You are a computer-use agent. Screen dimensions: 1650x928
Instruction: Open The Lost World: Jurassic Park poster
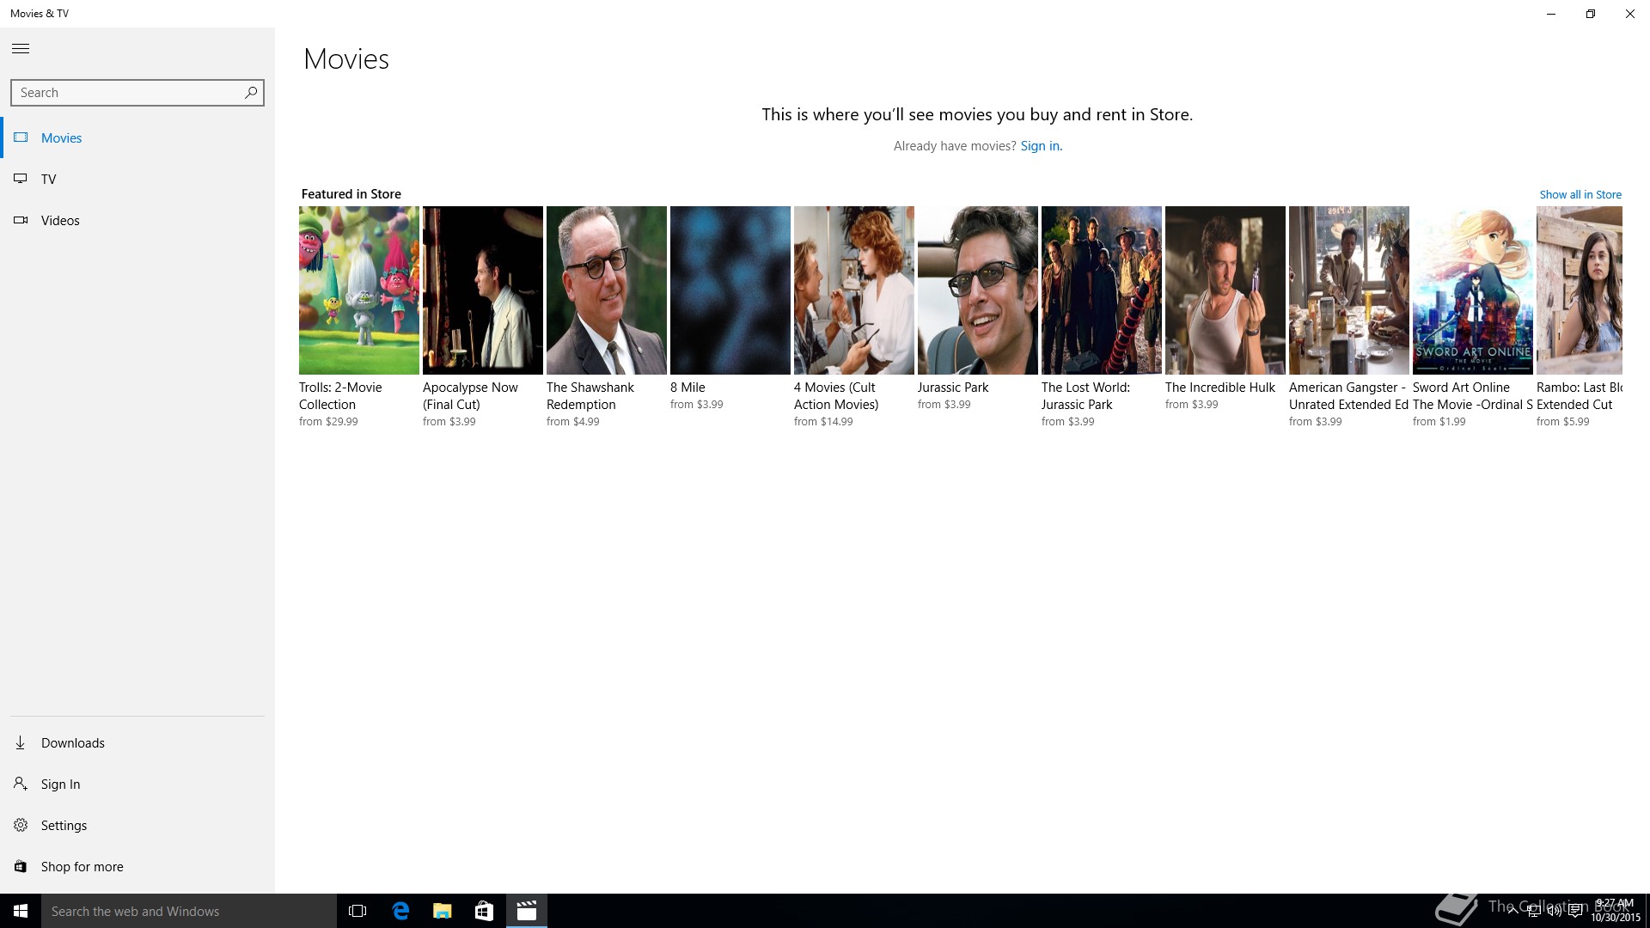tap(1102, 290)
